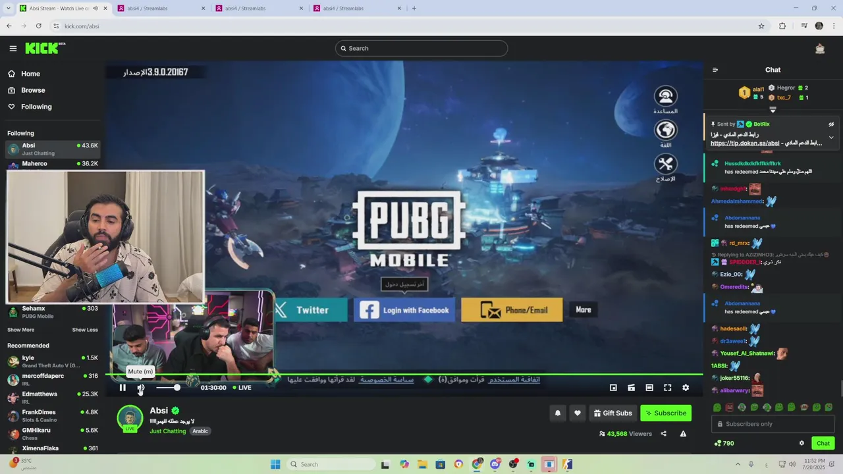
Task: Click the share icon
Action: pos(663,434)
